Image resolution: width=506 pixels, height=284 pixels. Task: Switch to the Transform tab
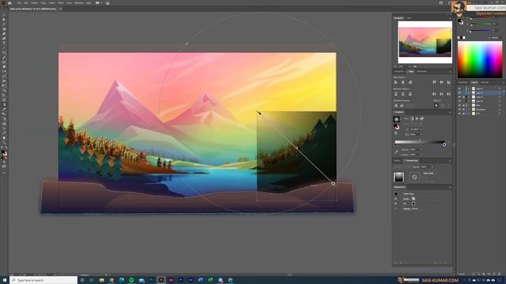(398, 72)
